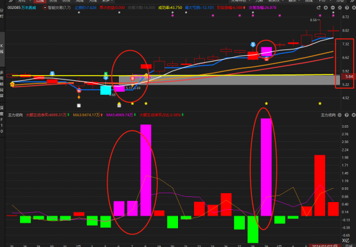Switch to the 日线 daily period tab
The height and width of the screenshot is (247, 356).
click(40, 1)
